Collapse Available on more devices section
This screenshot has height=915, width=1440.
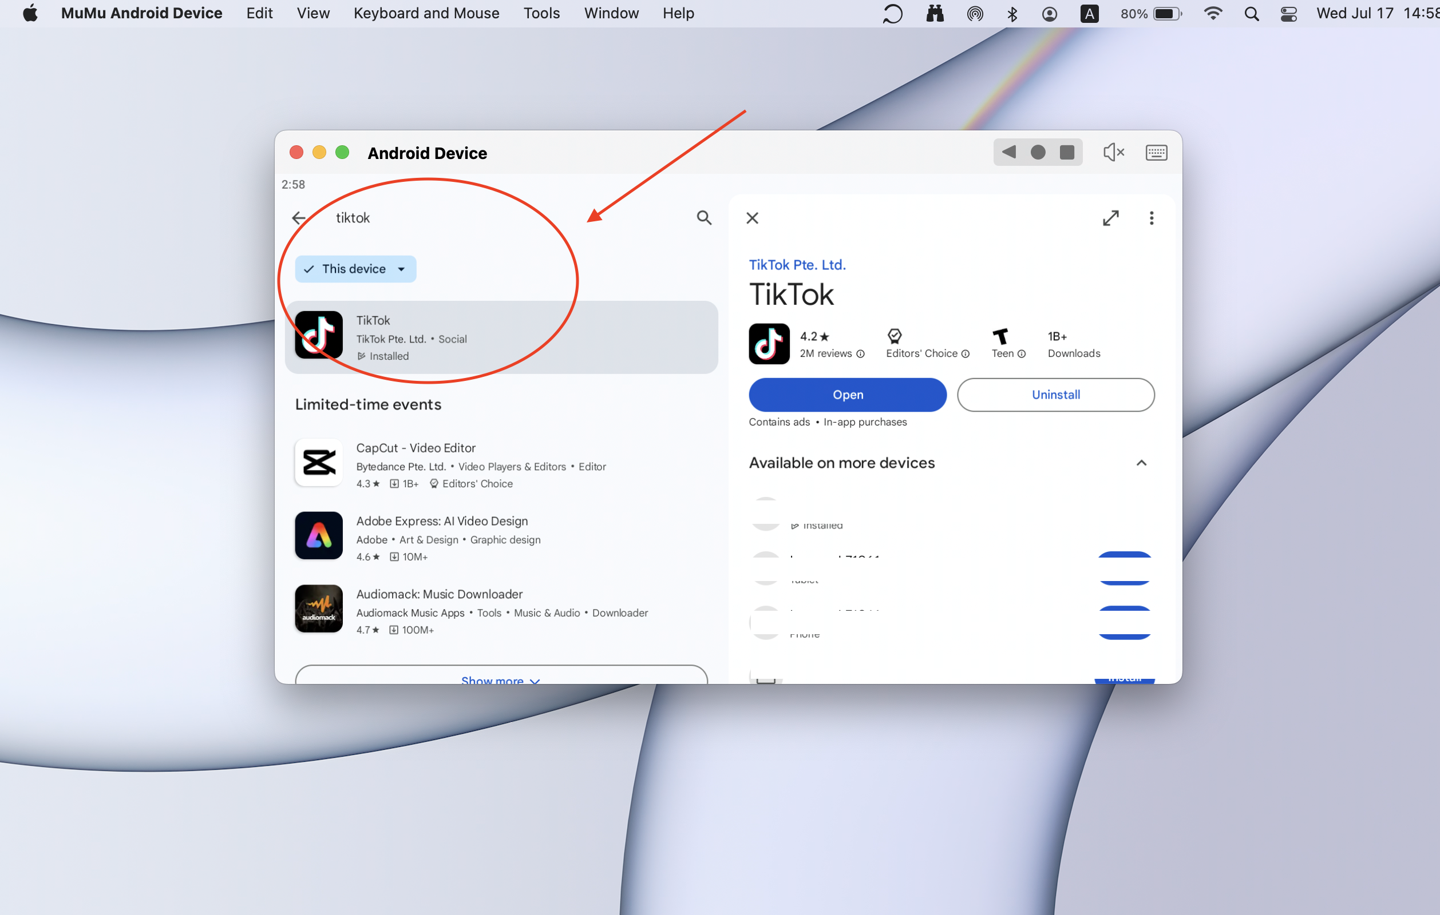1141,463
